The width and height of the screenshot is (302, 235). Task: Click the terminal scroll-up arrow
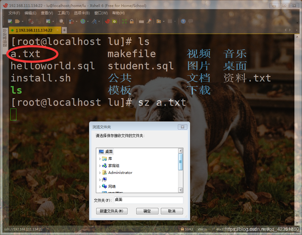click(297, 37)
